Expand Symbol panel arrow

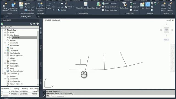pyautogui.click(x=172, y=13)
